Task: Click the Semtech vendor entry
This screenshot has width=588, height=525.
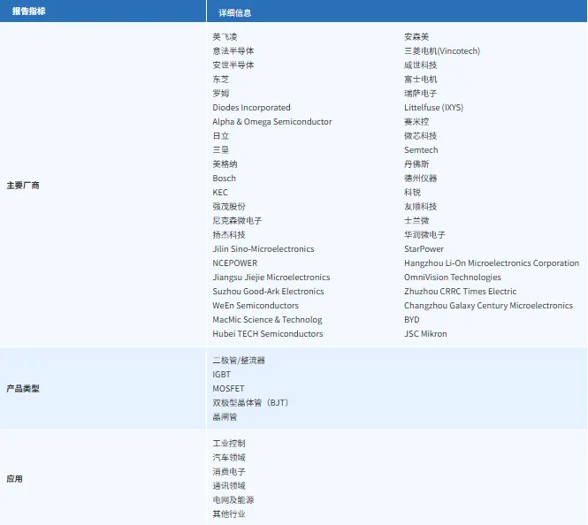Action: point(421,150)
